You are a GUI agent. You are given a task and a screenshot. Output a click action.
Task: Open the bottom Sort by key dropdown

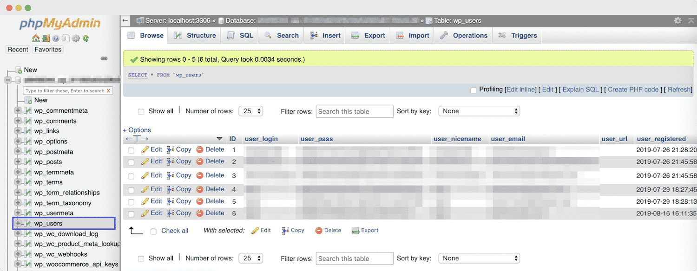coord(479,258)
